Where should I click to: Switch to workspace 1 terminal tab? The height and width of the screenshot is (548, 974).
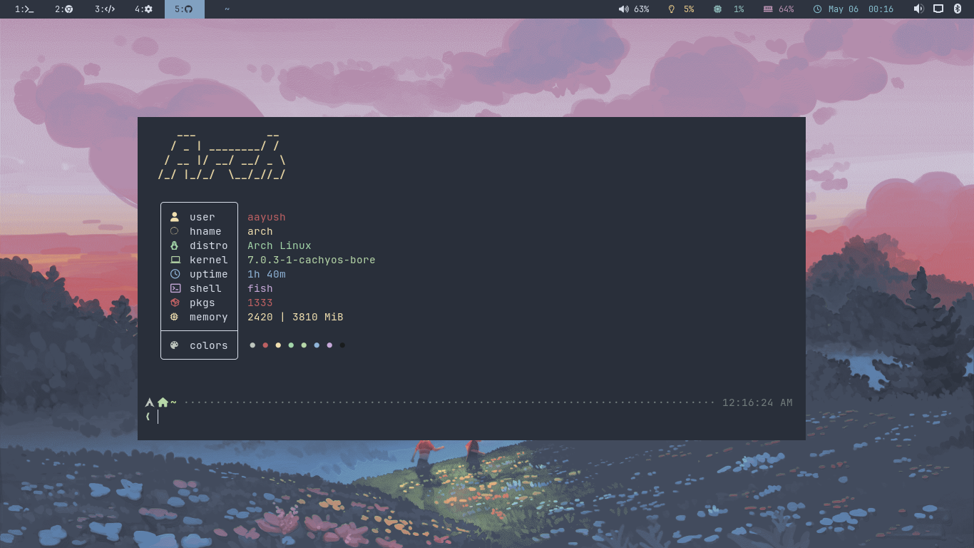pyautogui.click(x=24, y=9)
